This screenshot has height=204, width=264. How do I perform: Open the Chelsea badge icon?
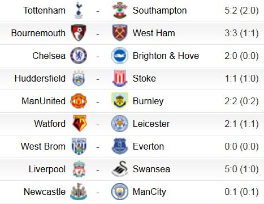click(x=79, y=56)
